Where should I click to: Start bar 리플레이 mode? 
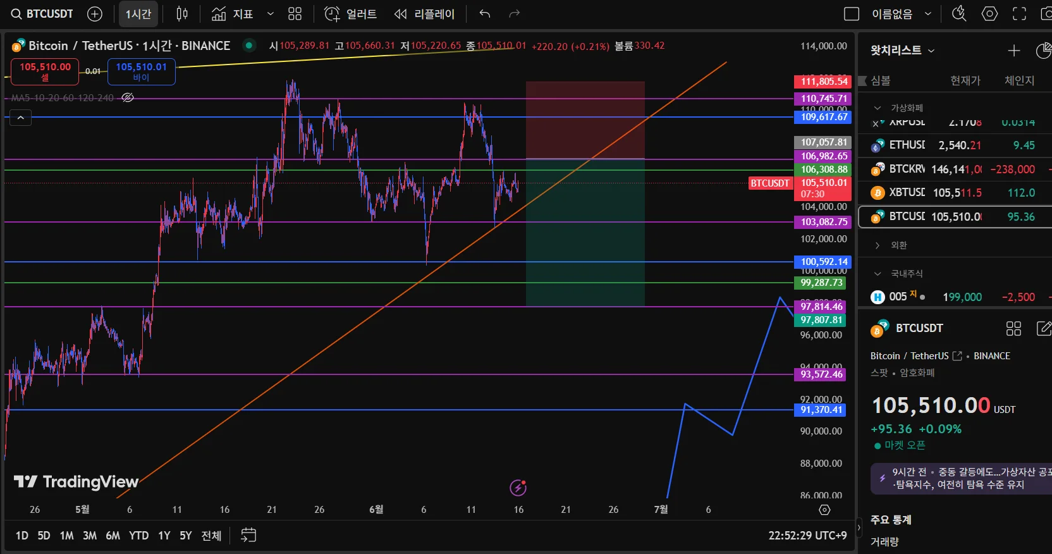coord(424,14)
